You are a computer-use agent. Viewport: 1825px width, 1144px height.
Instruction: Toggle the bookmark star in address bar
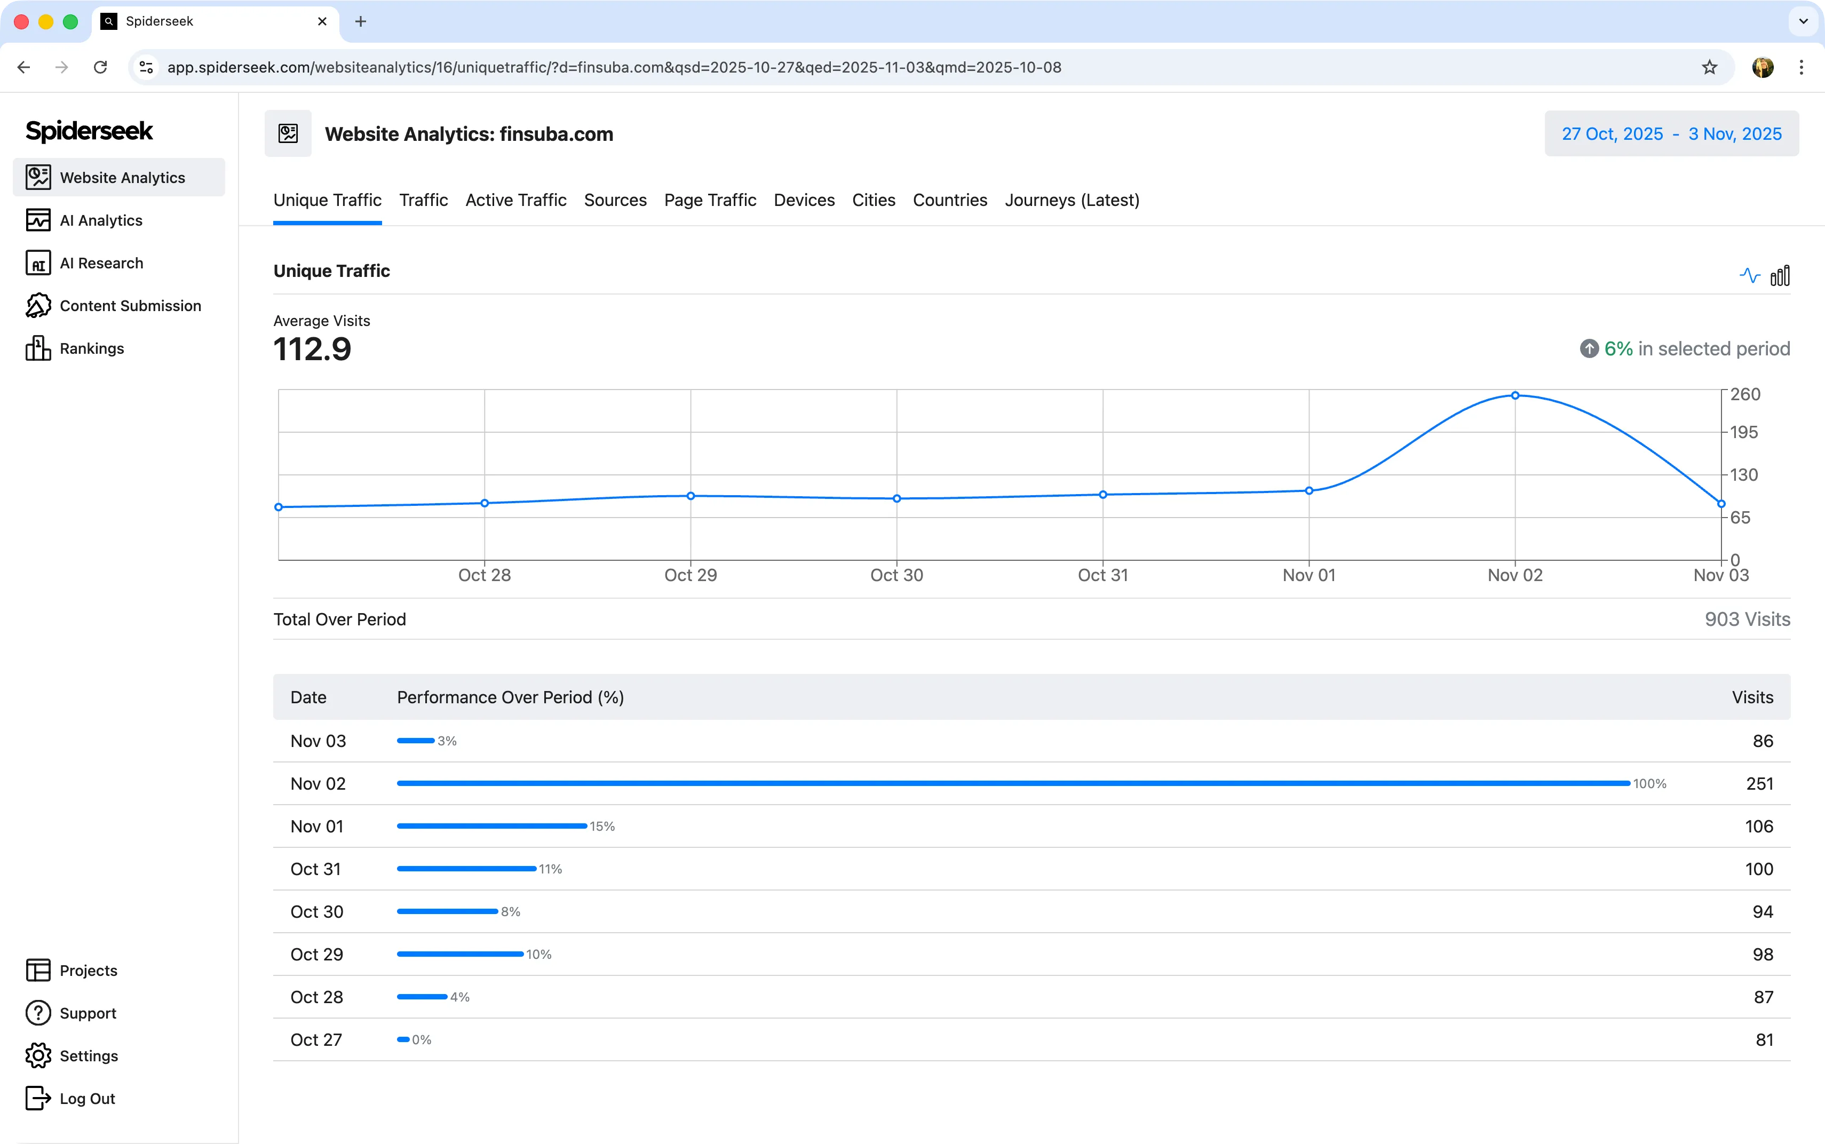[x=1709, y=67]
